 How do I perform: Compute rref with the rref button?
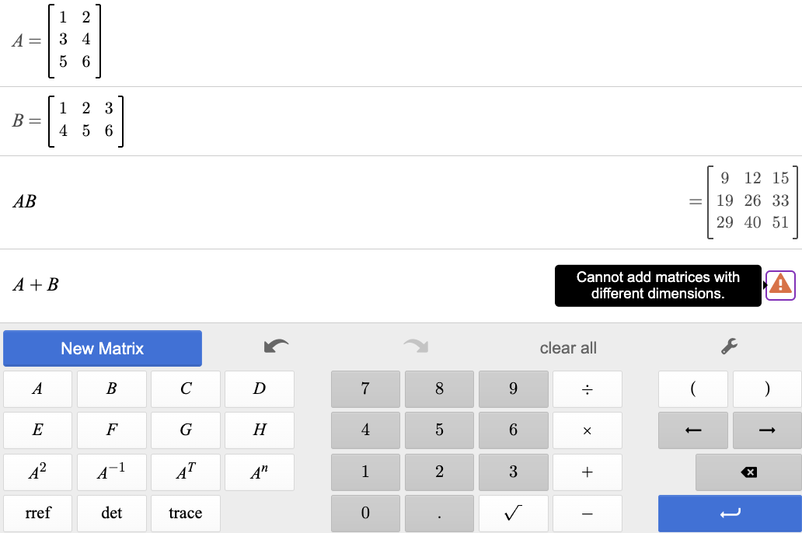37,513
